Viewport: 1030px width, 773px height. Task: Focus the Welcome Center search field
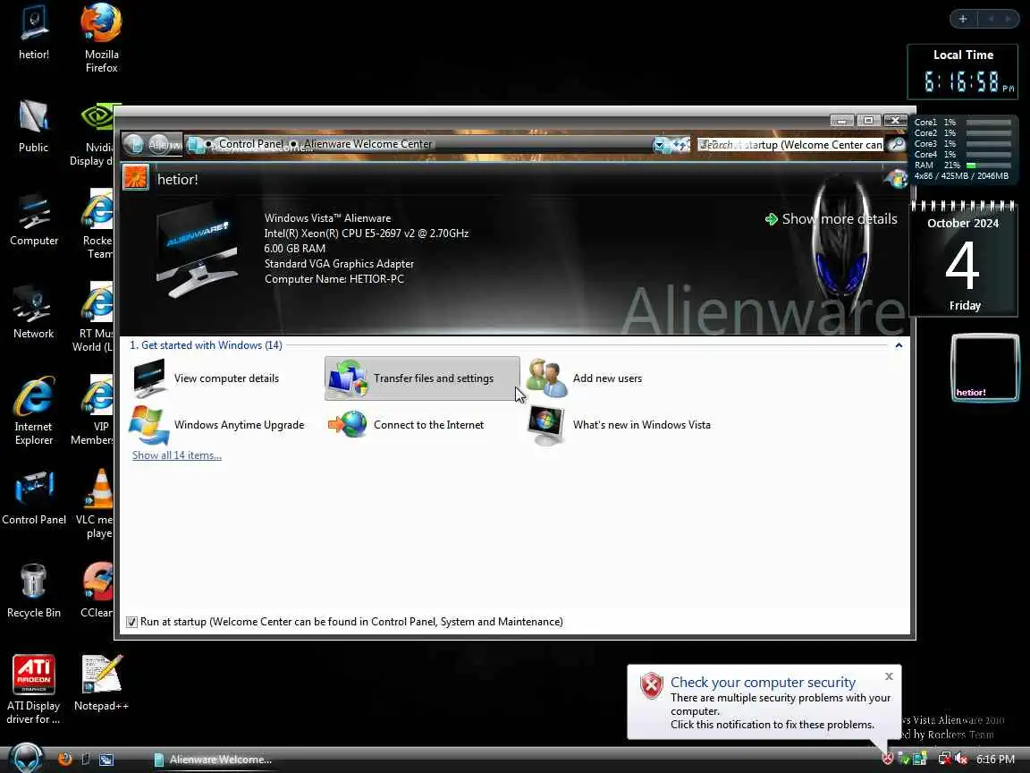(790, 145)
